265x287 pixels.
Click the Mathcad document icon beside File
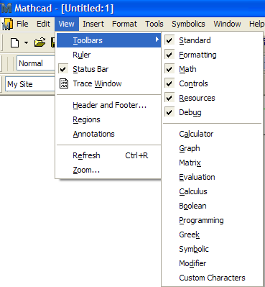pos(7,24)
